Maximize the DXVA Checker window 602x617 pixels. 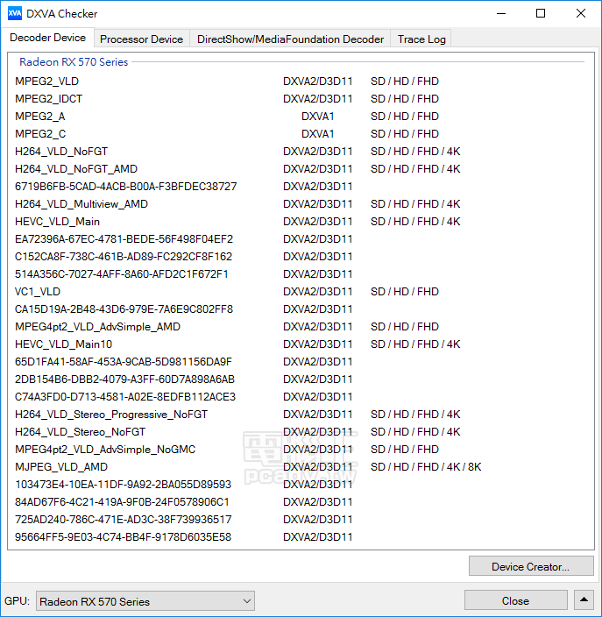tap(541, 14)
